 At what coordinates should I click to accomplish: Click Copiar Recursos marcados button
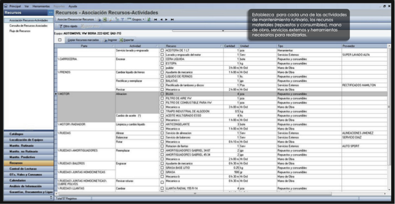83,40
